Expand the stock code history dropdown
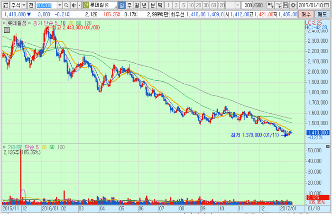Image resolution: width=332 pixels, height=214 pixels. click(60, 5)
